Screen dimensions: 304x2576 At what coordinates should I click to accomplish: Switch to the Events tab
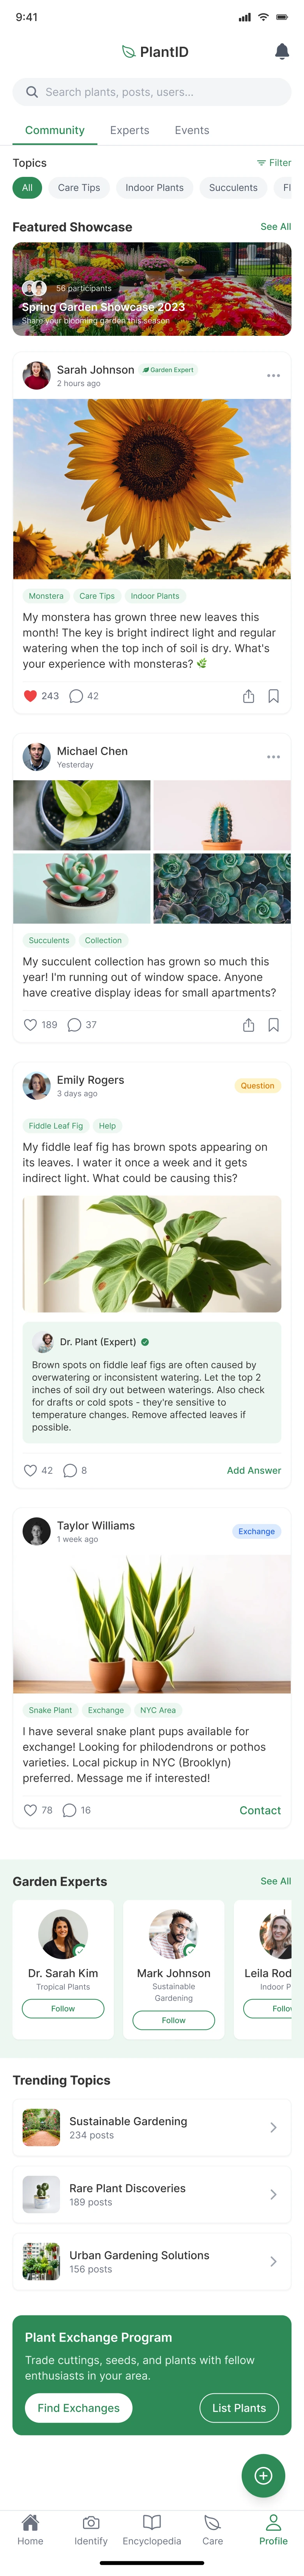[x=192, y=130]
